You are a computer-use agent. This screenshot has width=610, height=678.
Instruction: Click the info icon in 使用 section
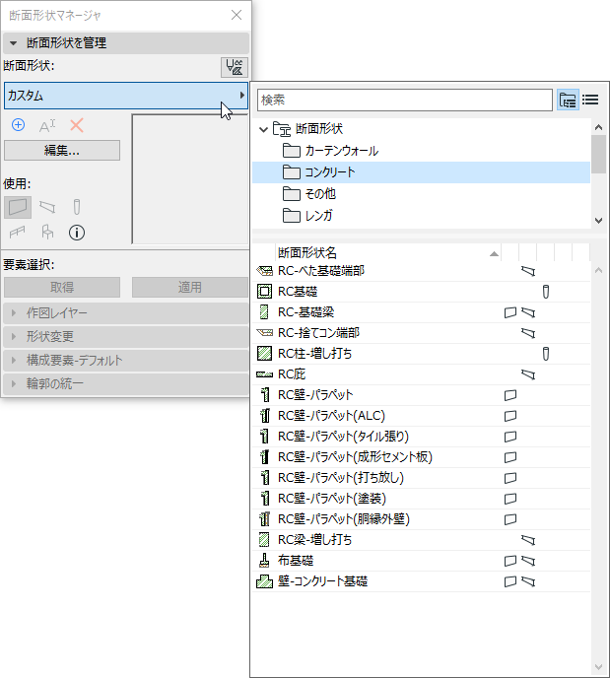point(77,233)
